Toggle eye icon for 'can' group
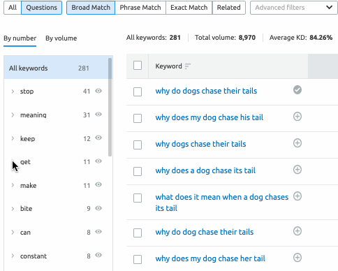 [98, 232]
